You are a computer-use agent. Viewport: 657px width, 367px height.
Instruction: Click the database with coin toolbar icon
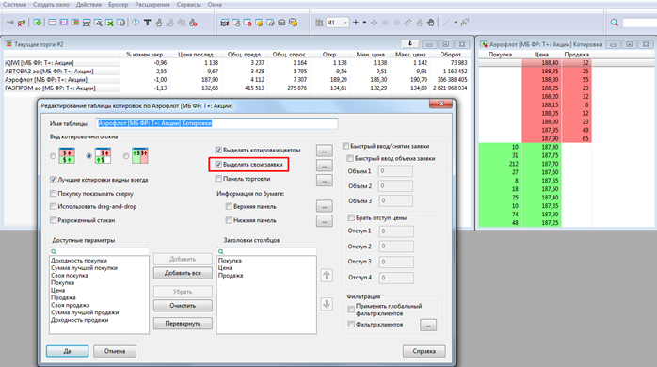[x=294, y=23]
